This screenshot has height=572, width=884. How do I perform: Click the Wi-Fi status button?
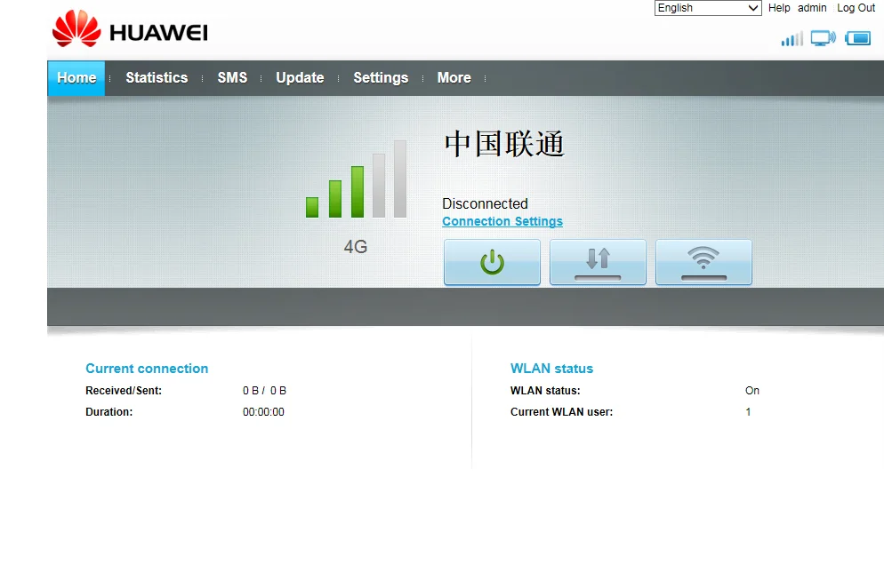[x=703, y=262]
